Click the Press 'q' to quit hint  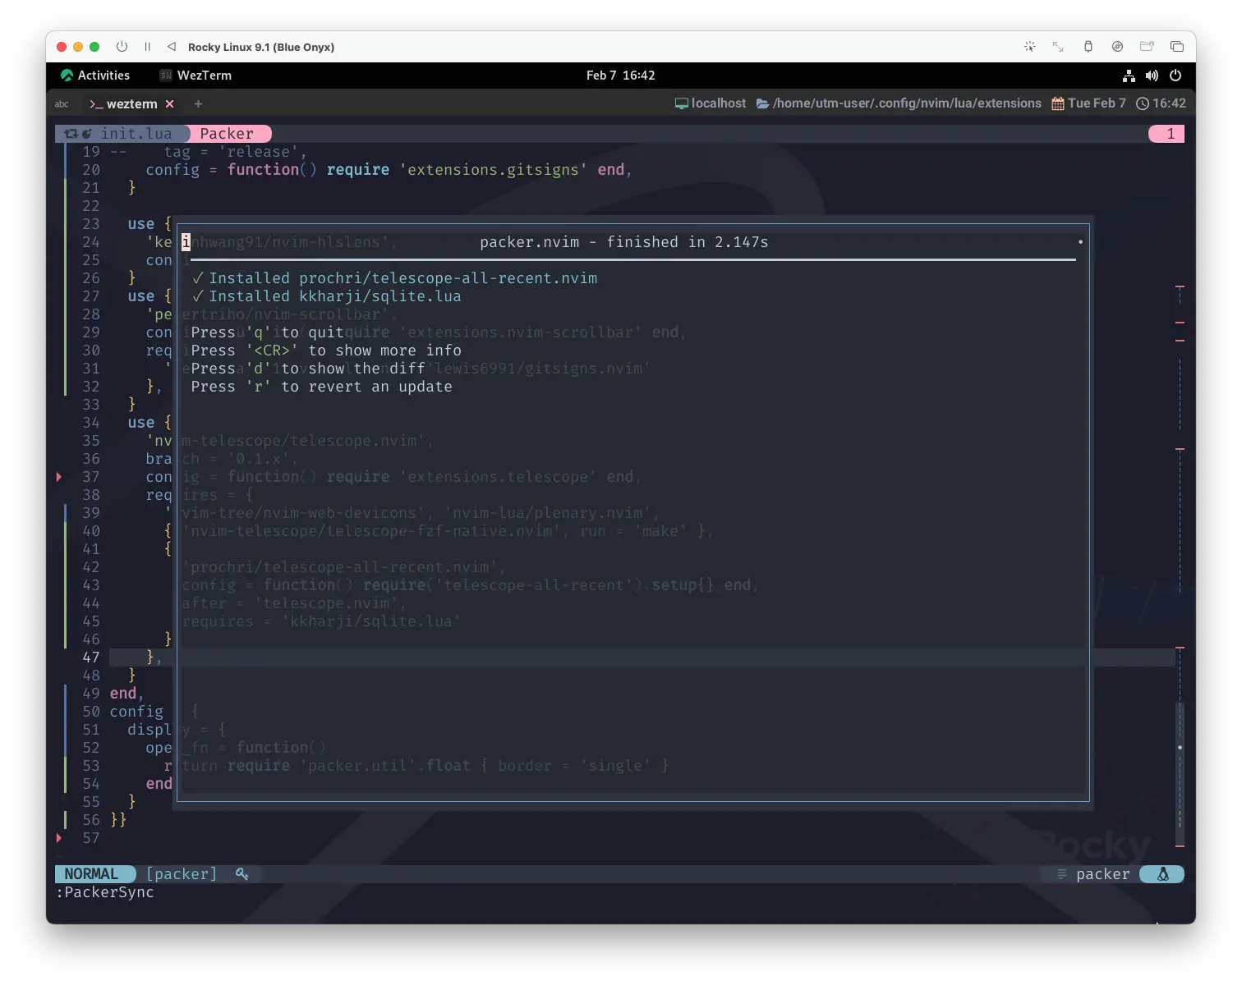267,332
